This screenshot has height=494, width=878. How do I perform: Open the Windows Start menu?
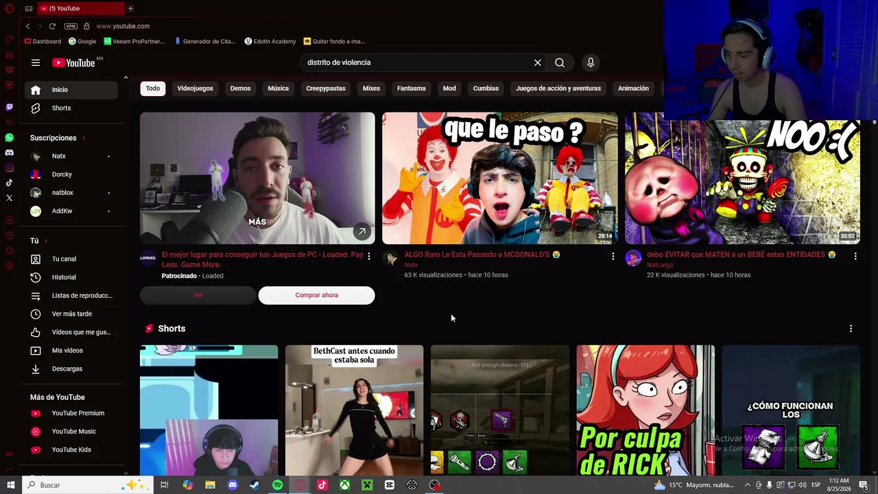point(11,485)
